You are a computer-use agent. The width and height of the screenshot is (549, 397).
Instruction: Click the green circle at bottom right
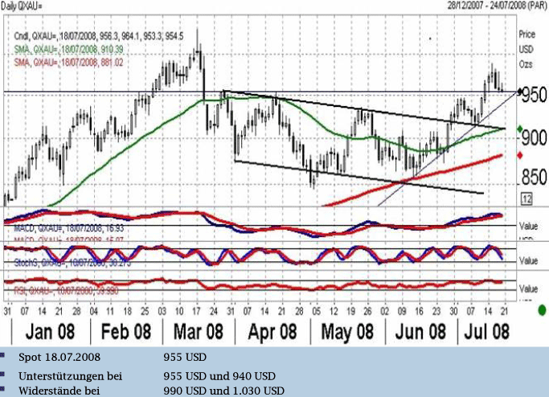pos(543,309)
